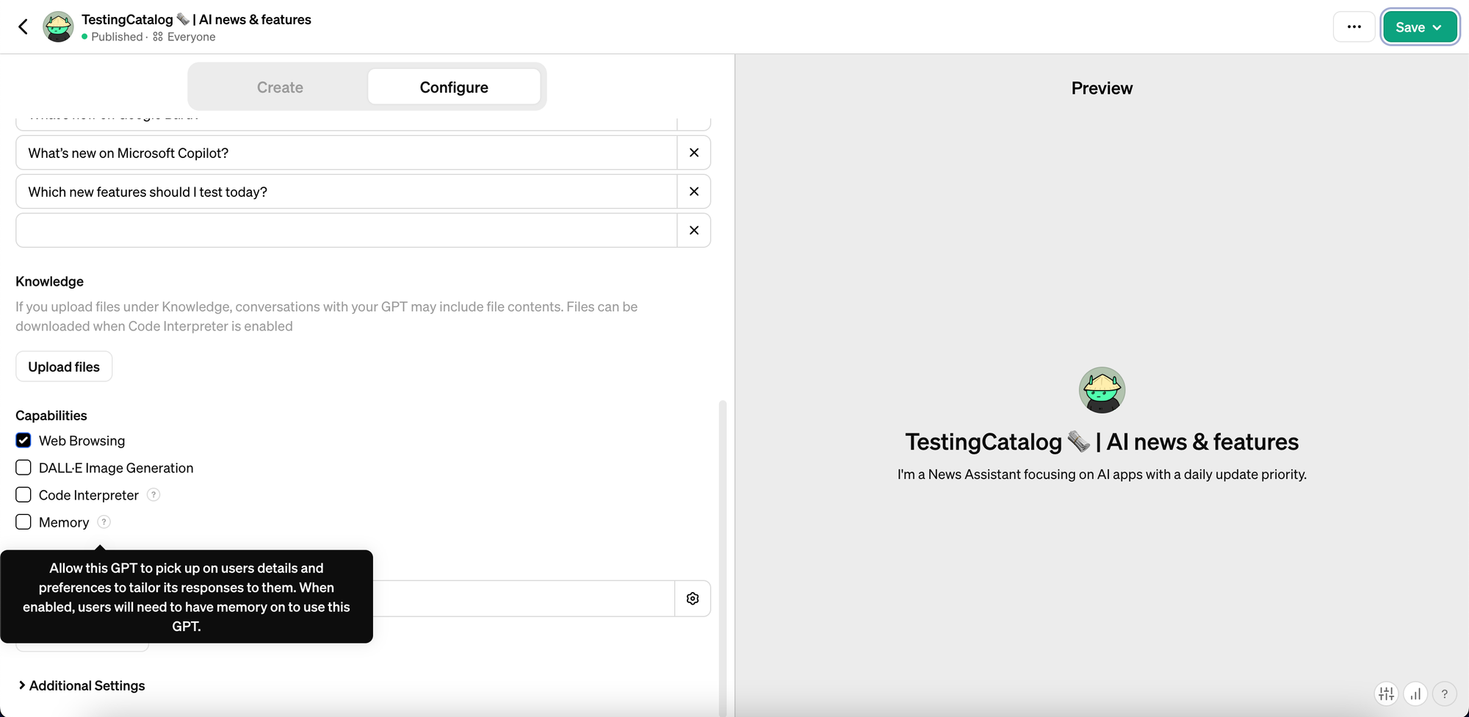
Task: Edit the 'What's new on Microsoft Copilot?' starter
Action: pos(346,153)
